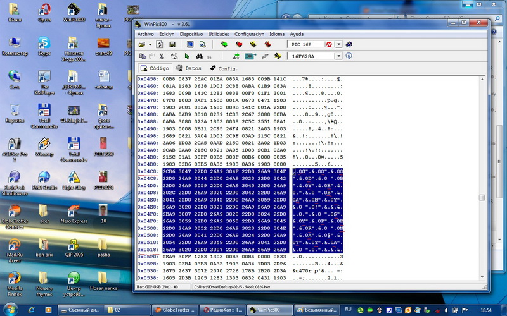This screenshot has height=316, width=507.
Task: Open the Ediciyn menu
Action: (167, 34)
